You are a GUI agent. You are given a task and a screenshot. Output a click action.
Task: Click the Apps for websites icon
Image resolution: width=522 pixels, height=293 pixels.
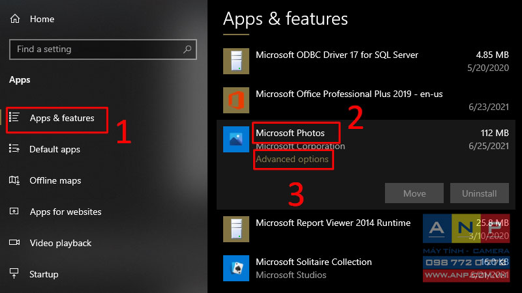(14, 211)
